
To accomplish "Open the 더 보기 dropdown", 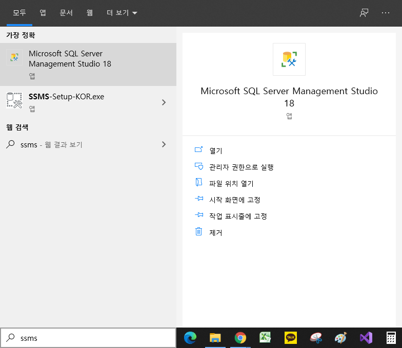I will click(x=122, y=13).
